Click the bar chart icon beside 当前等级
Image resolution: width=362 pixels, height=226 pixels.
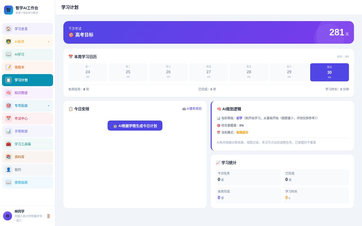click(x=218, y=118)
